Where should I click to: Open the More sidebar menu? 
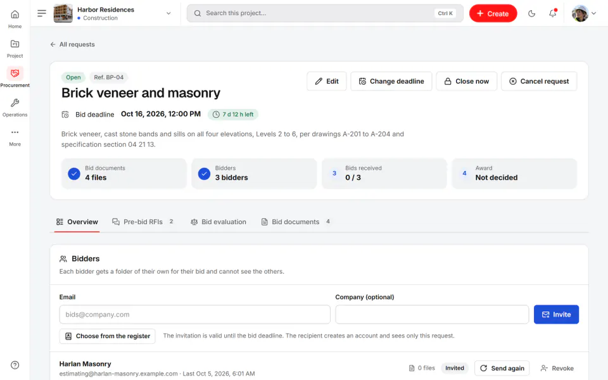(15, 137)
